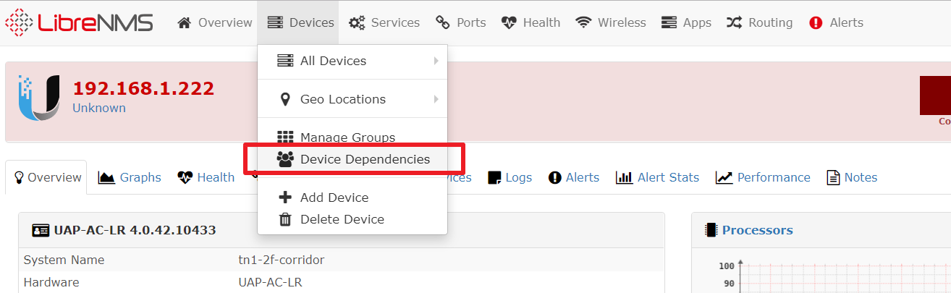Viewport: 951px width, 293px height.
Task: Click the Services gears icon in navbar
Action: pyautogui.click(x=357, y=23)
